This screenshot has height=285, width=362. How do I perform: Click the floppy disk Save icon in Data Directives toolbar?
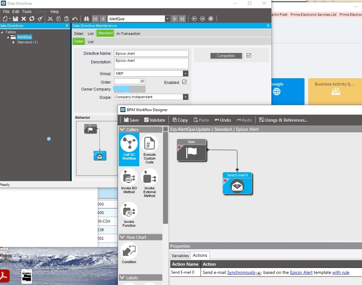coord(15,19)
